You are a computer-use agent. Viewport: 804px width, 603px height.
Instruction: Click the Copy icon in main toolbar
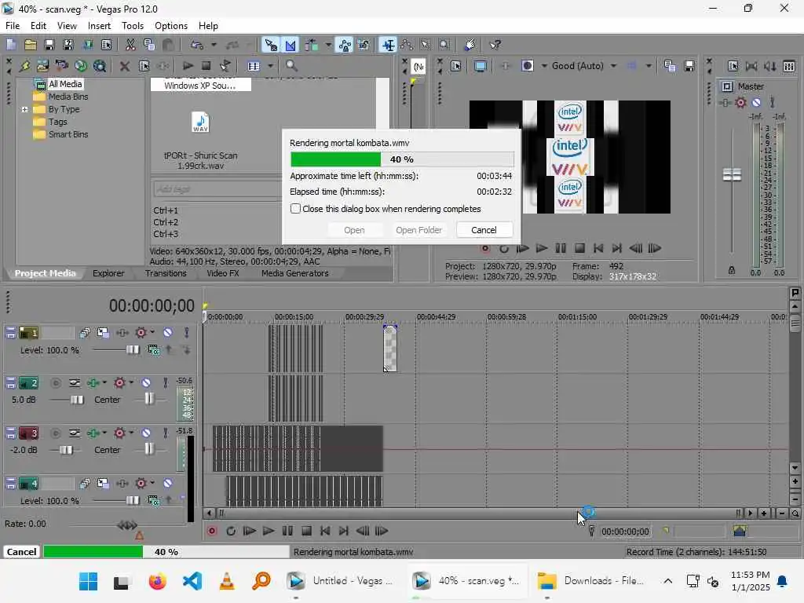pos(149,45)
